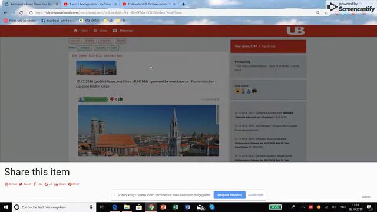
Task: Click the Ausblenden link in the Screencastify bar
Action: pyautogui.click(x=256, y=195)
